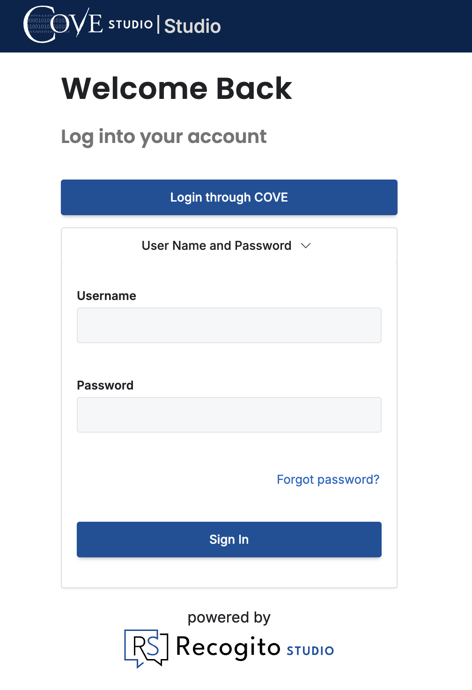Viewport: 472px width, 690px height.
Task: Click the vertical divider in the header
Action: (x=158, y=24)
